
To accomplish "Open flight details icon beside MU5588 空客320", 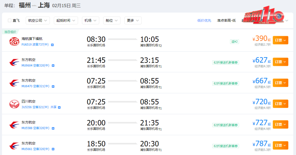I will point(53,128).
